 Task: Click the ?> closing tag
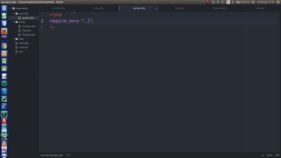click(x=52, y=27)
